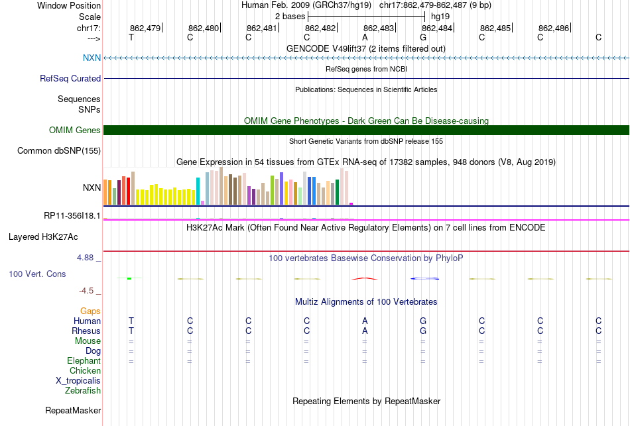Click the OMIM Gene Phenotypes track title
Screen dimensions: 630x426
366,121
